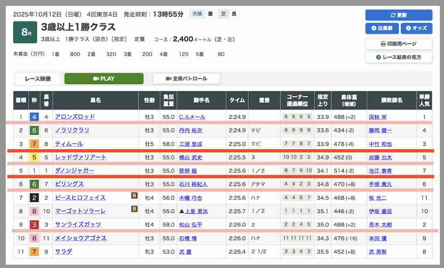Click the green 8R race number badge
Screen dimensions: 444x268
25,32
